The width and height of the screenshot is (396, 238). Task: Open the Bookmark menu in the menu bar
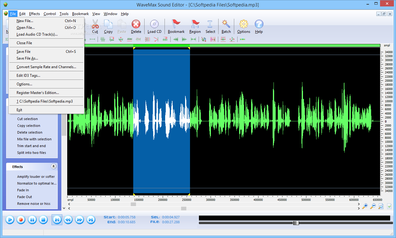(x=80, y=14)
